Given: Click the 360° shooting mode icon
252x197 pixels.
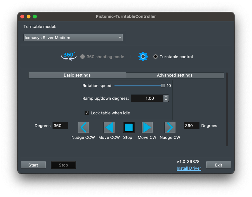Looking at the screenshot, I should coord(69,56).
